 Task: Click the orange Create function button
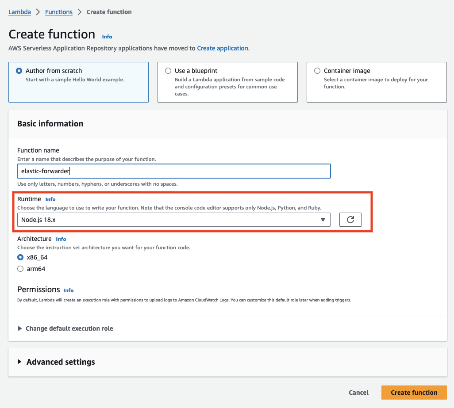pyautogui.click(x=414, y=393)
